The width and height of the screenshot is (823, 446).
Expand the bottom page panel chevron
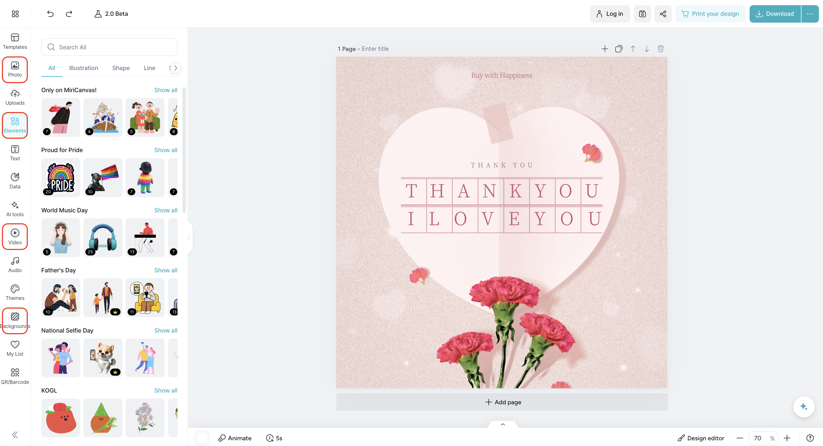[x=503, y=424]
